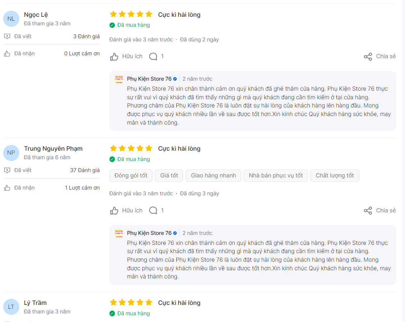Click the NL avatar of Ngọc Lệ
The width and height of the screenshot is (405, 322).
(x=11, y=19)
